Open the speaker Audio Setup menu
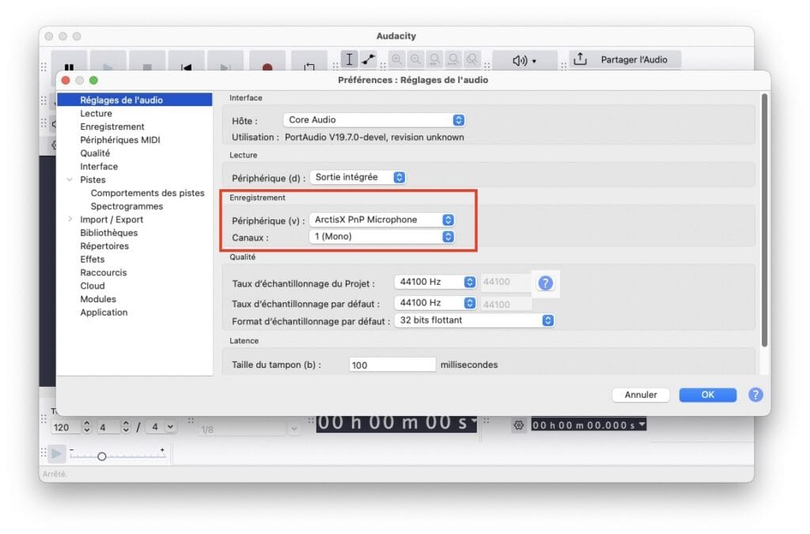 [524, 60]
